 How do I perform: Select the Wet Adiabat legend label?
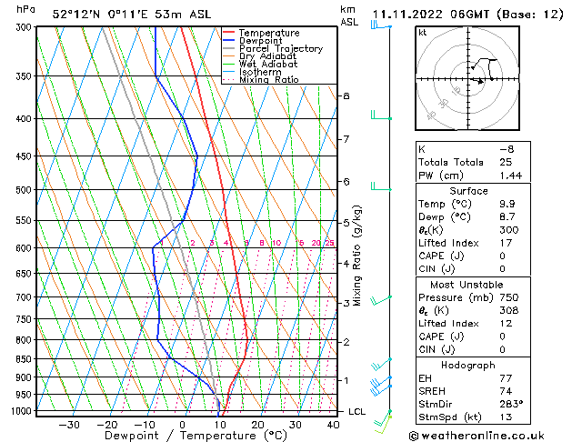pyautogui.click(x=268, y=64)
